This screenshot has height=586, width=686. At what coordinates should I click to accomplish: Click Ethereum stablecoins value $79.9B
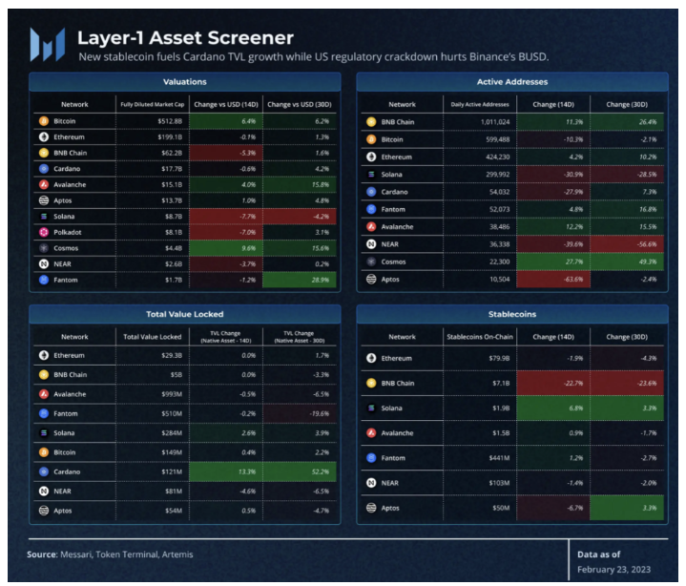click(x=499, y=359)
